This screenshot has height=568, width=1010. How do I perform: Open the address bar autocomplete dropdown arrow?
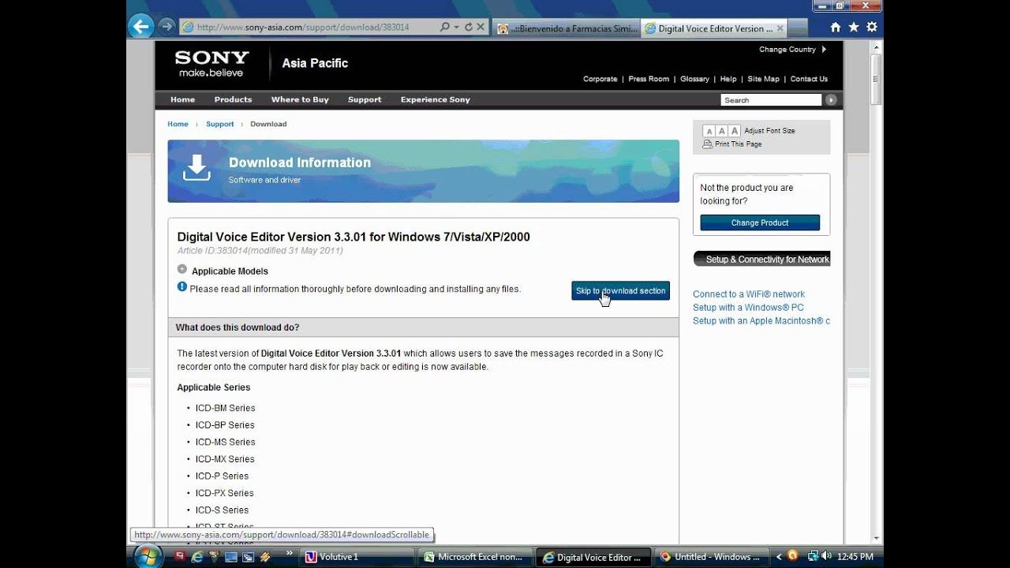[x=456, y=27]
